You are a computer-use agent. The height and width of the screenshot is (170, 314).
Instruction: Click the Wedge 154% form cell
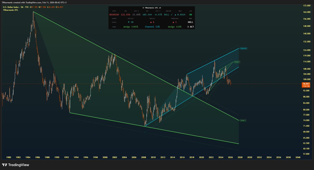click(x=175, y=27)
